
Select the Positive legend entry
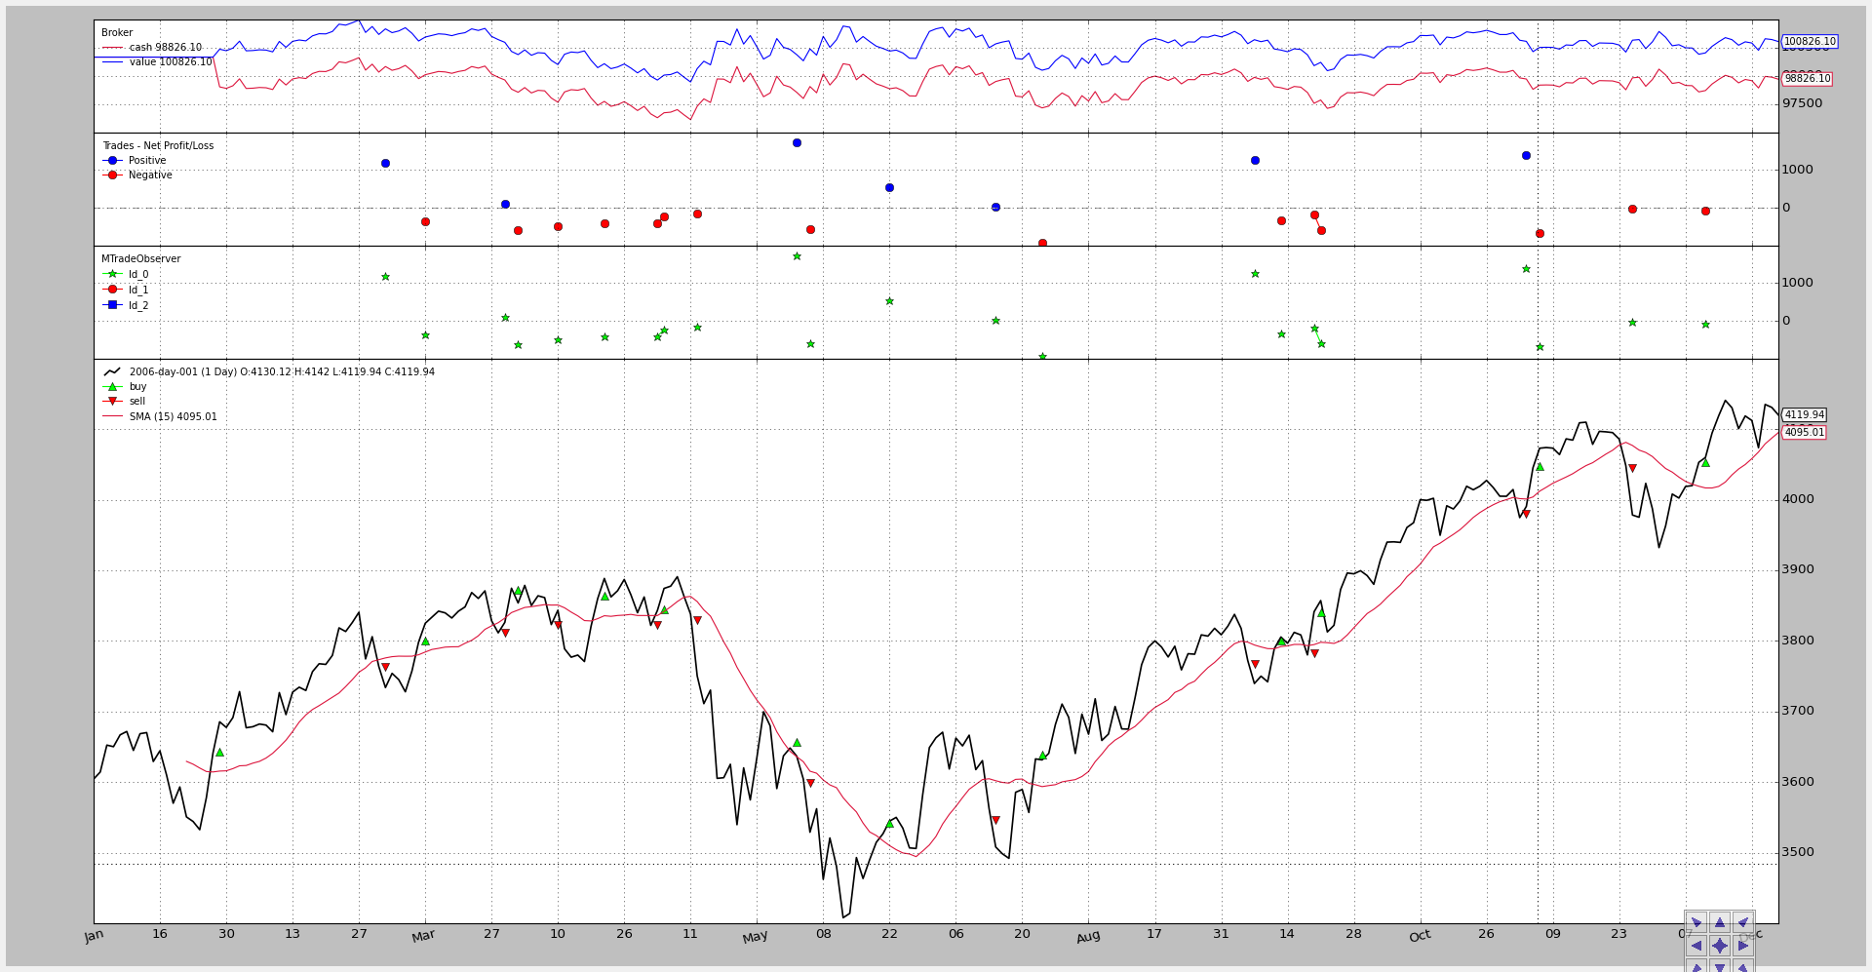[146, 161]
